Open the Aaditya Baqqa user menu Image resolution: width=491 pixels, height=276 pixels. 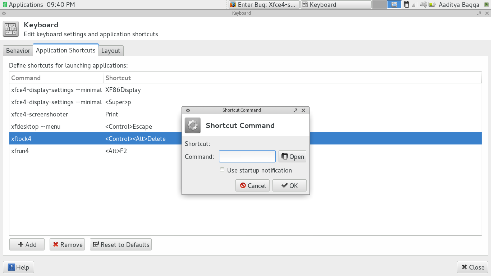(459, 5)
